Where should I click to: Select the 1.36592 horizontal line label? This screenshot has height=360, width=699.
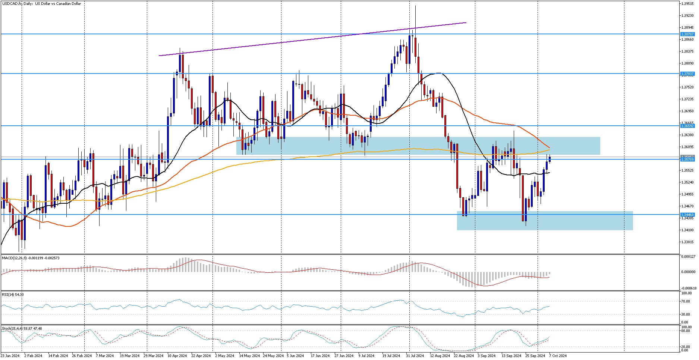[687, 126]
